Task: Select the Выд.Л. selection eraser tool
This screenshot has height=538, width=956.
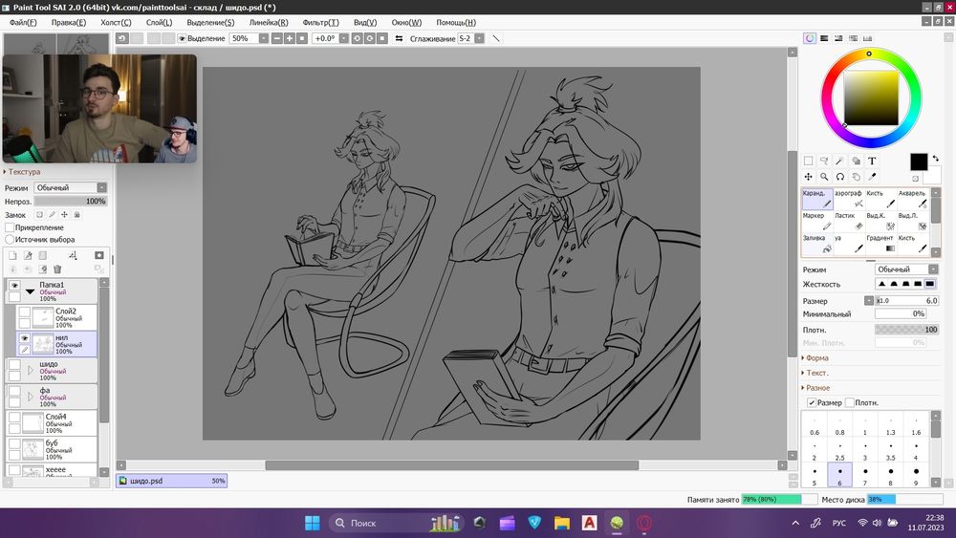Action: point(913,221)
